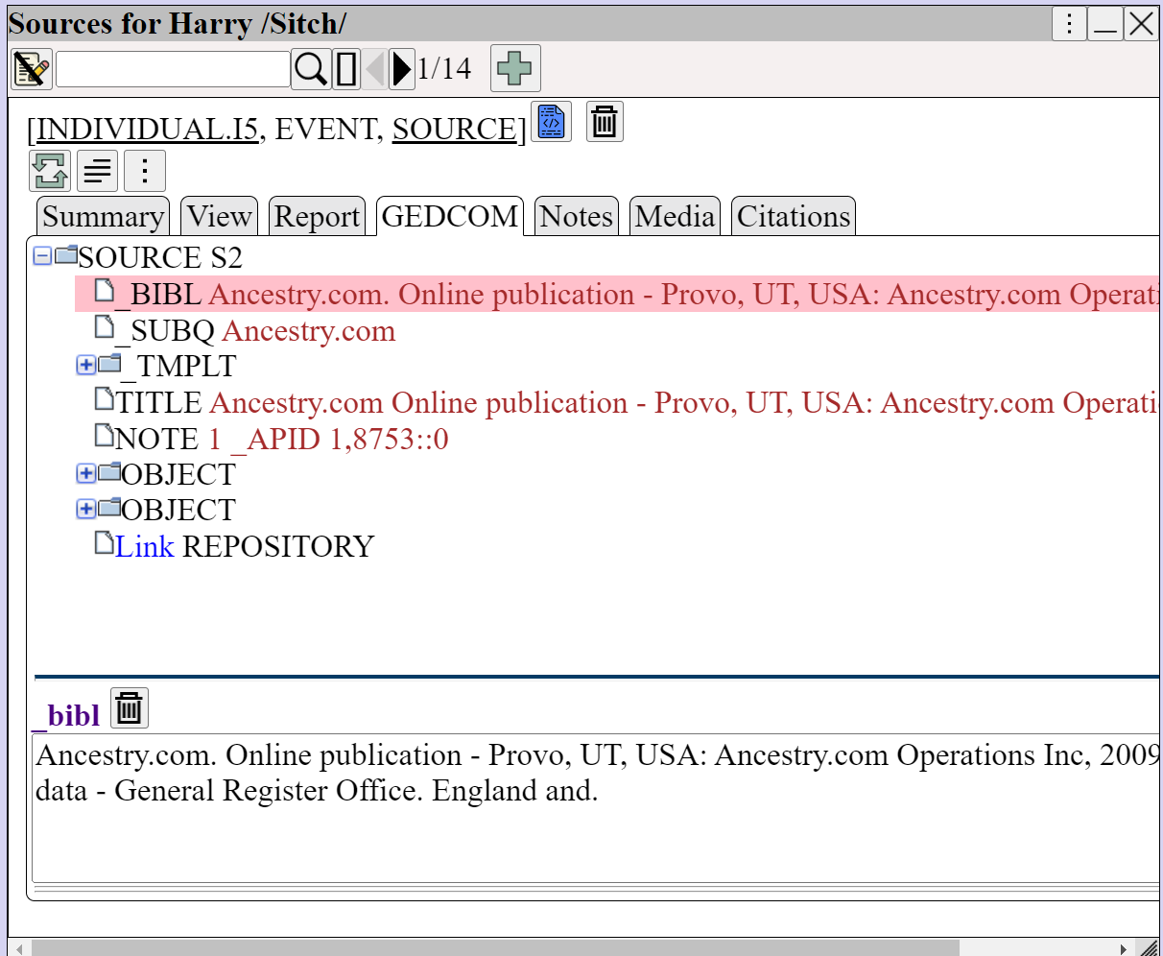Click the green refresh arrows icon

[x=50, y=172]
